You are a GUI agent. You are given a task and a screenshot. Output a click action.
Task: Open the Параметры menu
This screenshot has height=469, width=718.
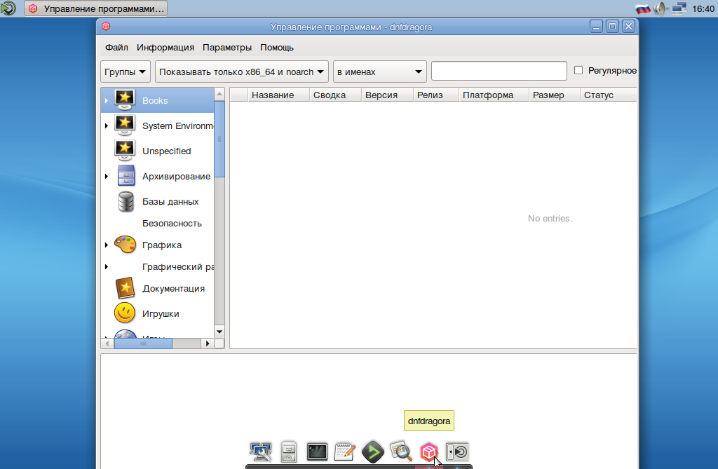tap(227, 48)
